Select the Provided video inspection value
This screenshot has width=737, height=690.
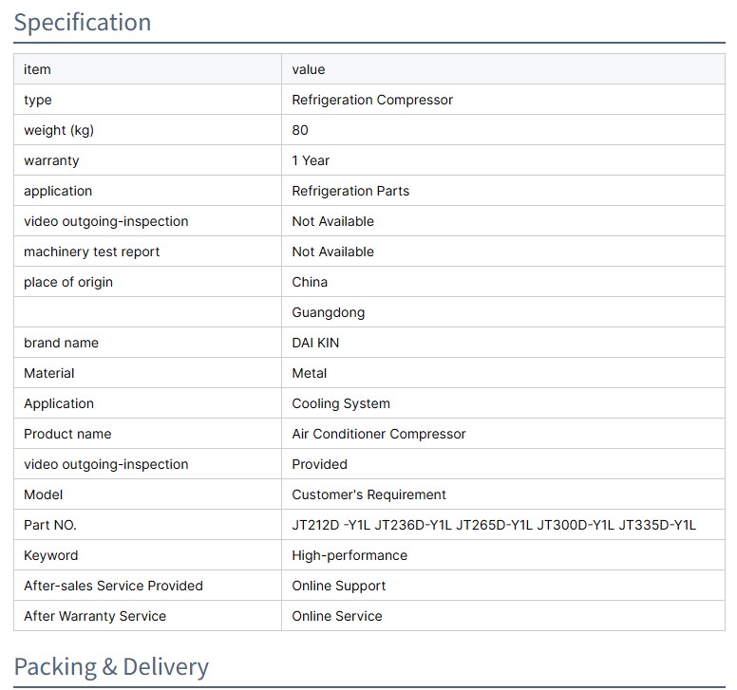click(319, 464)
